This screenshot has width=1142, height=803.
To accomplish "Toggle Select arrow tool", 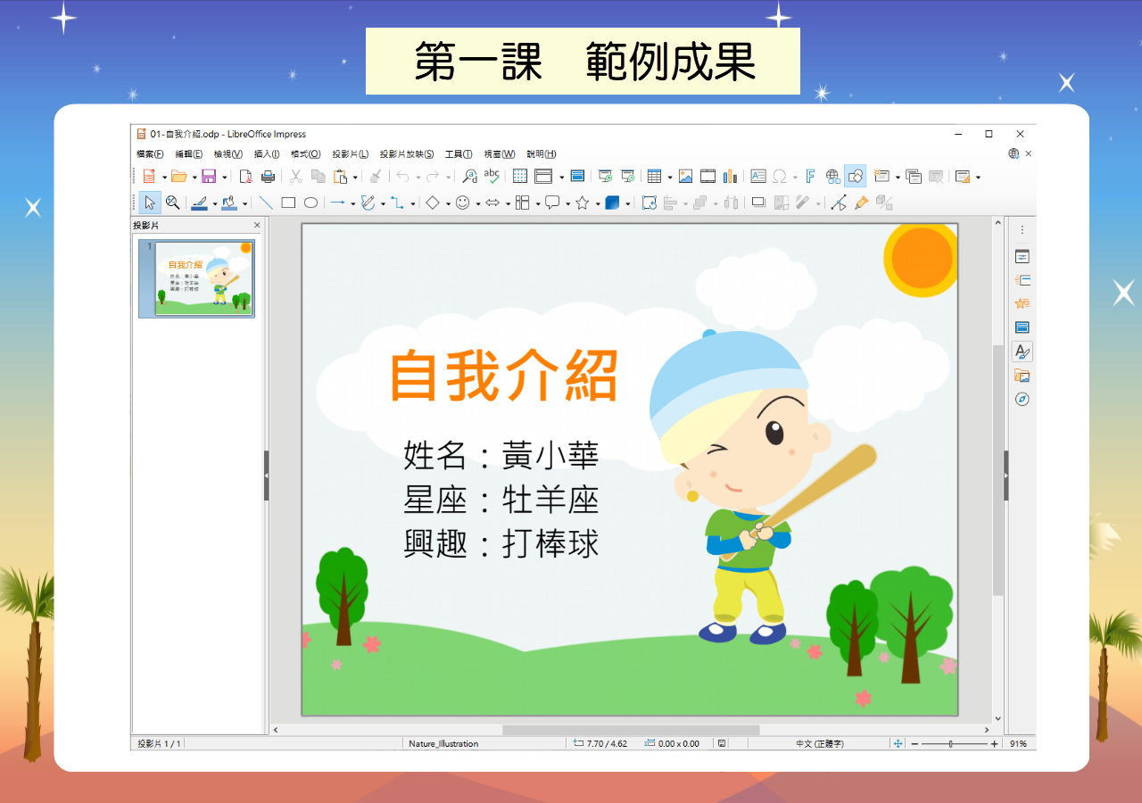I will (x=150, y=203).
